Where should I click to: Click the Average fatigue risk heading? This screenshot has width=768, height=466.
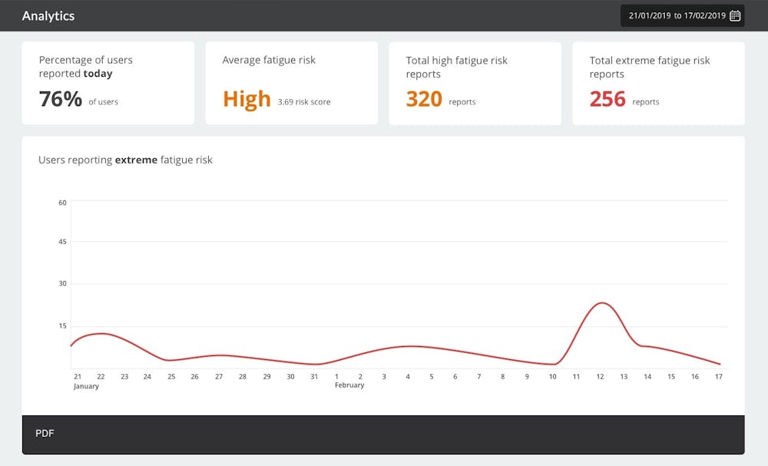click(x=269, y=60)
